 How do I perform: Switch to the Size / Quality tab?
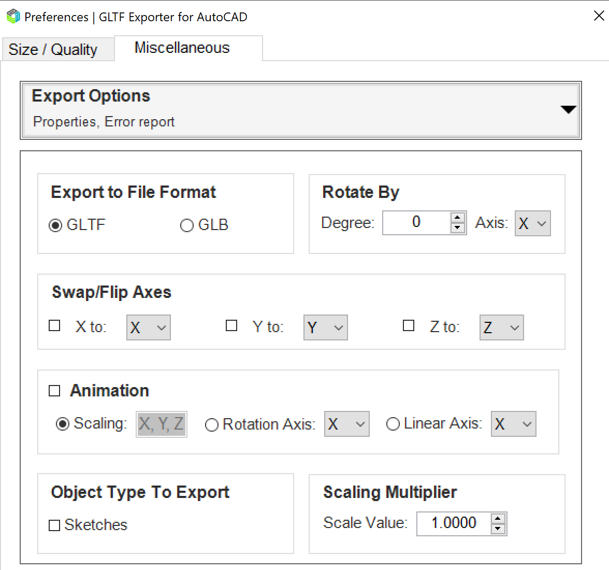tap(53, 50)
